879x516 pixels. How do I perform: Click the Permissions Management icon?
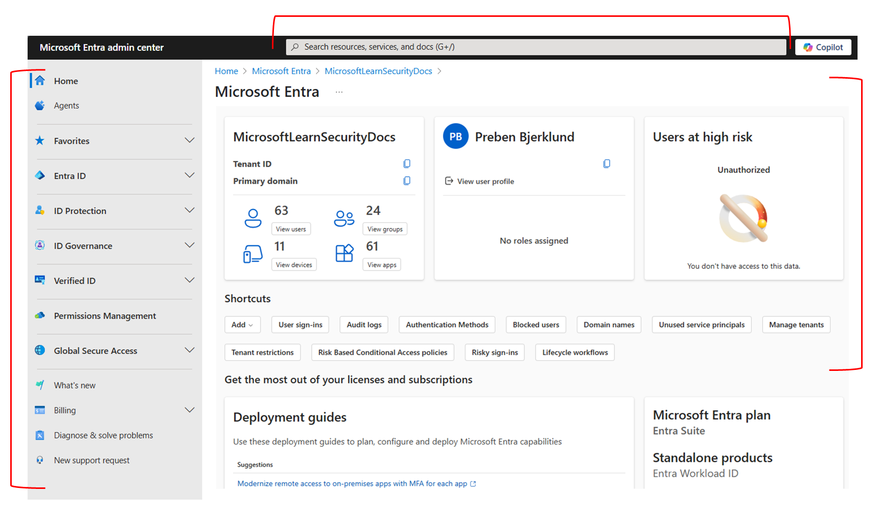click(39, 316)
